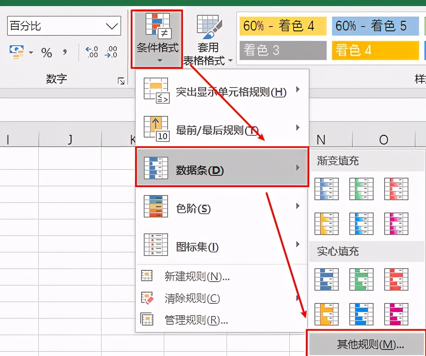Select solid fill light blue data bar
Viewport: 426px width, 356px height.
[x=361, y=314]
